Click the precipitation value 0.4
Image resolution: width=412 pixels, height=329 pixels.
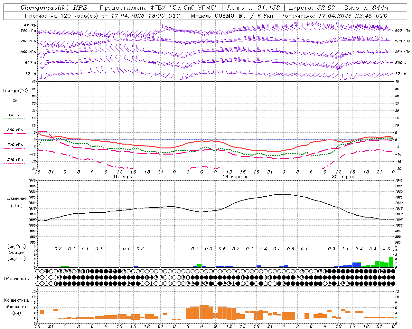[x=263, y=249]
